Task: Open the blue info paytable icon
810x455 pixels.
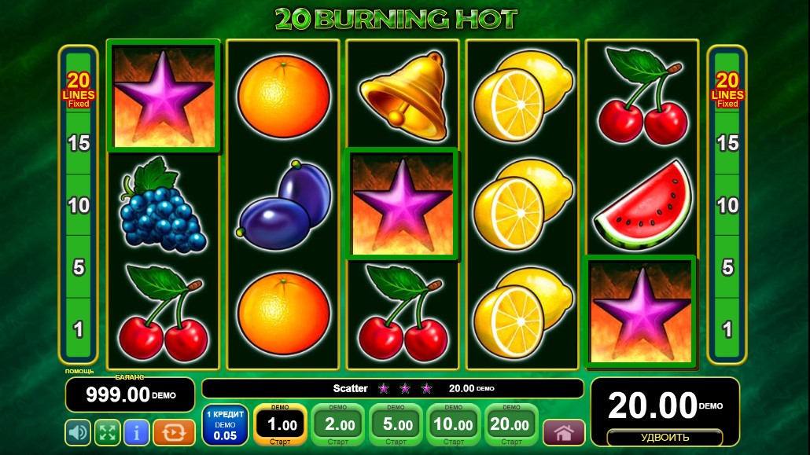Action: click(x=136, y=432)
